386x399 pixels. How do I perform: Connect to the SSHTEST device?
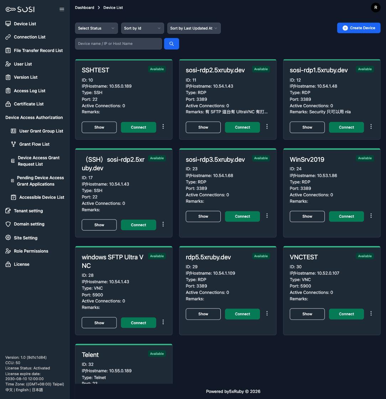pyautogui.click(x=138, y=127)
